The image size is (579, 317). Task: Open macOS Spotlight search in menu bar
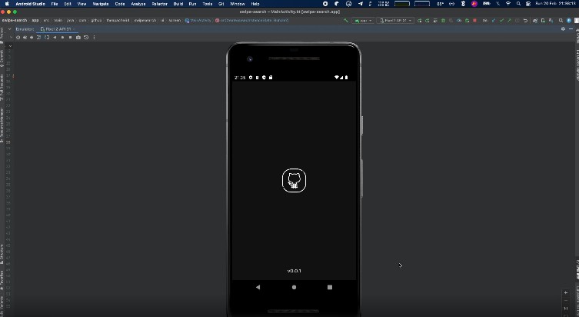pyautogui.click(x=518, y=4)
